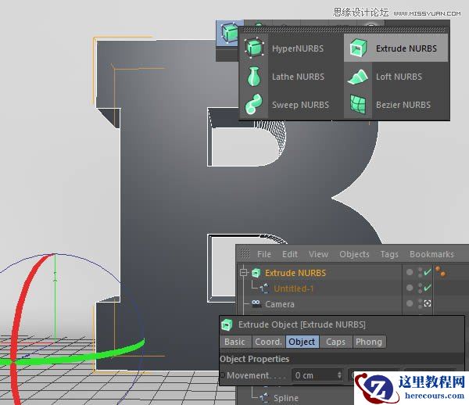Select the Extrude NURBS row name
Screen dimensions: 469x405
point(295,273)
